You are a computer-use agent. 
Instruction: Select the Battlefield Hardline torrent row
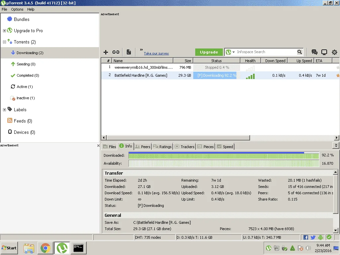pos(220,75)
